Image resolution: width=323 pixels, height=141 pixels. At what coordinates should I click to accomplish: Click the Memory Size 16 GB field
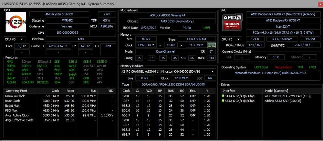[146, 39]
